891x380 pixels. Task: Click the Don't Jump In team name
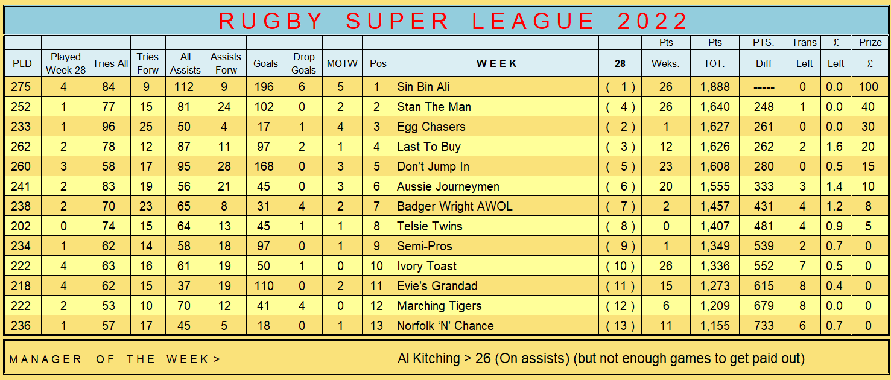point(433,166)
